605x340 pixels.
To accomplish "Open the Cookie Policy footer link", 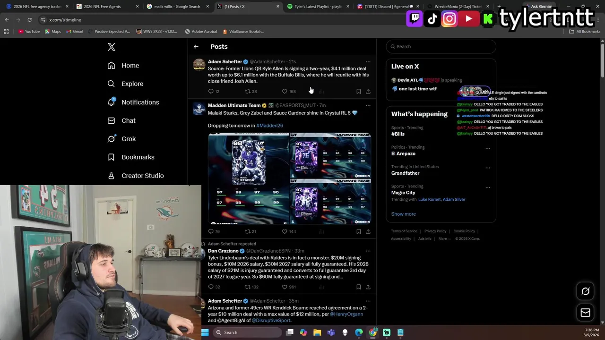I will 464,231.
